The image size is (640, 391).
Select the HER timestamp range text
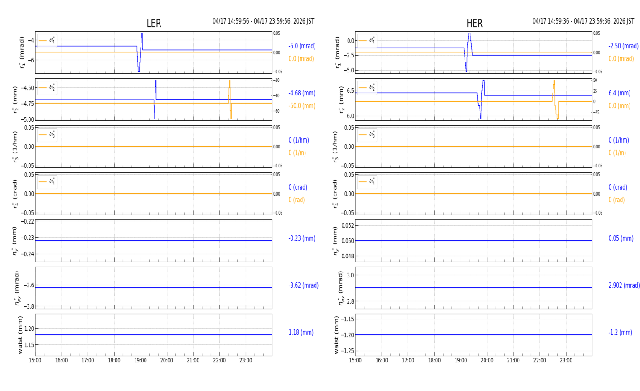pos(583,21)
